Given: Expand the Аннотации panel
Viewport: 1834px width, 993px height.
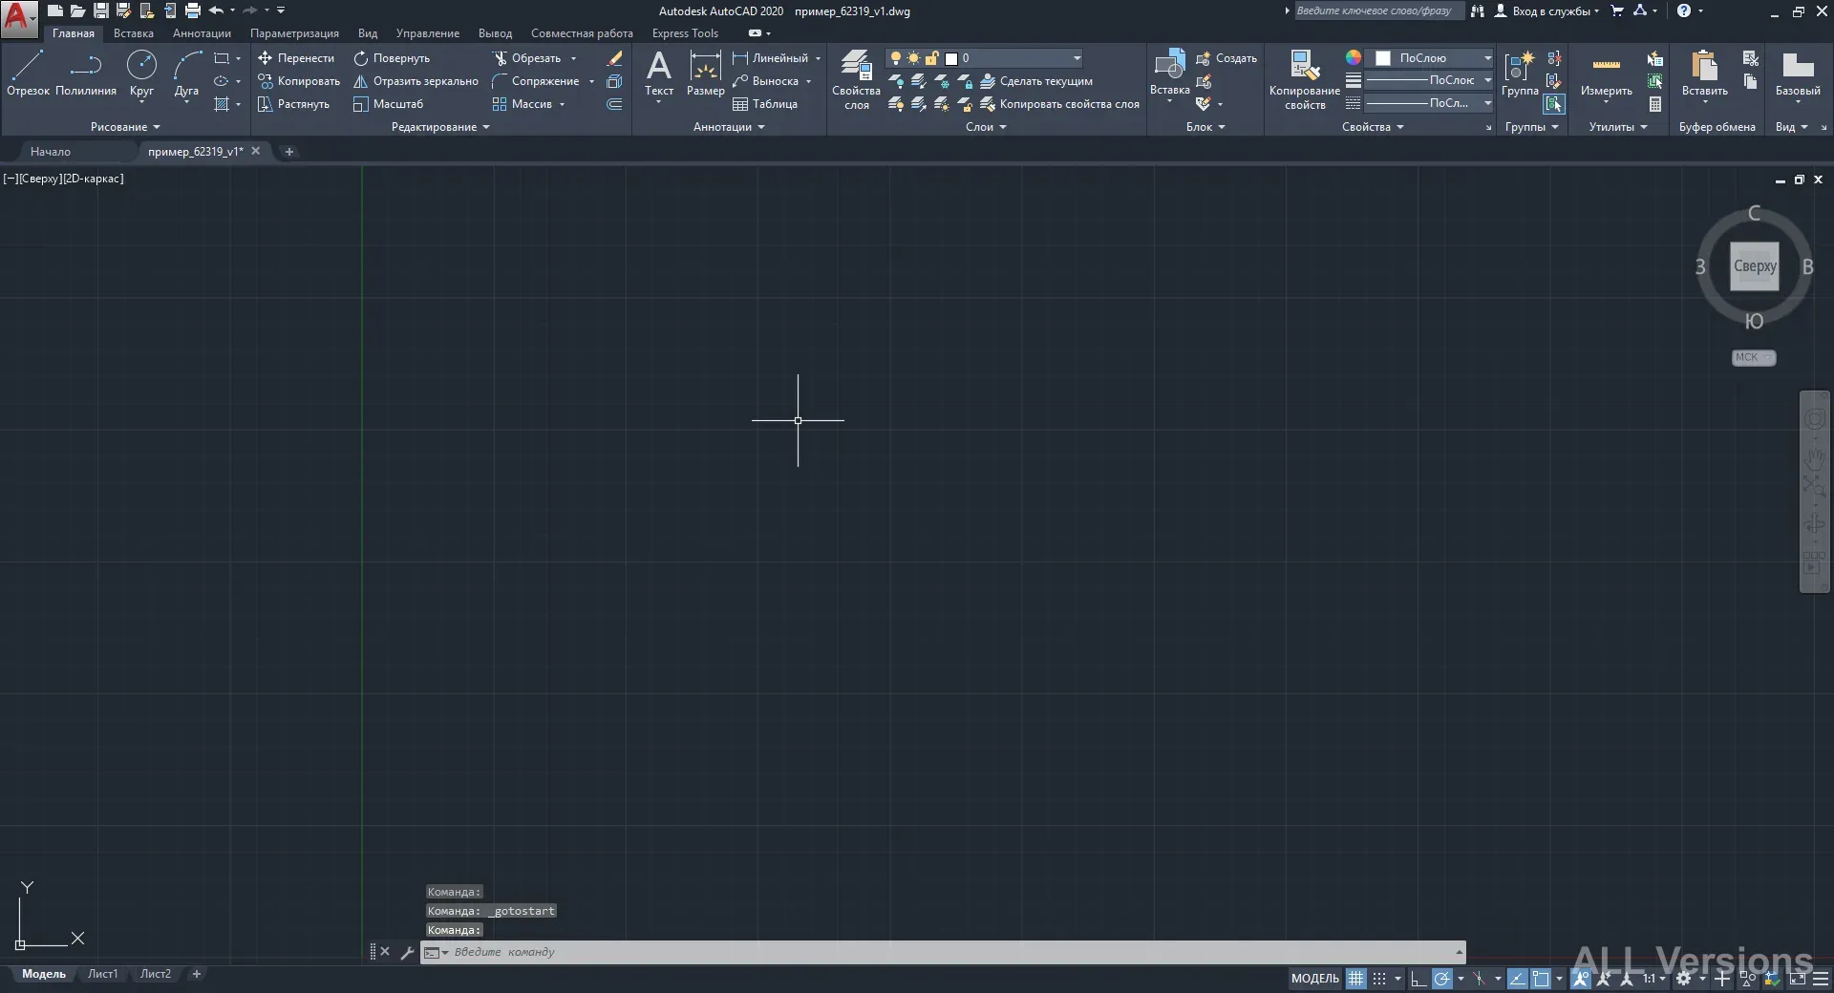Looking at the screenshot, I should [729, 127].
